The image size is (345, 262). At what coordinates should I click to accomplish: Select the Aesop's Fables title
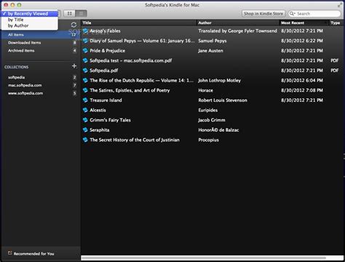coord(105,31)
